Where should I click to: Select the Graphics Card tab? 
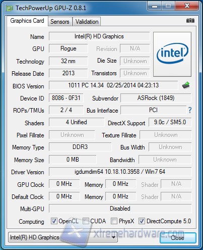click(27, 21)
